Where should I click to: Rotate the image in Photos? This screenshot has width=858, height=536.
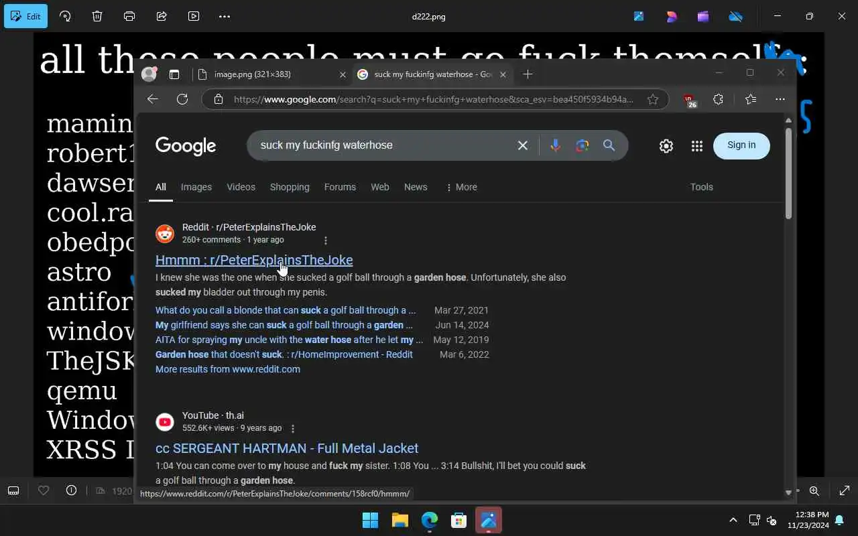[65, 16]
